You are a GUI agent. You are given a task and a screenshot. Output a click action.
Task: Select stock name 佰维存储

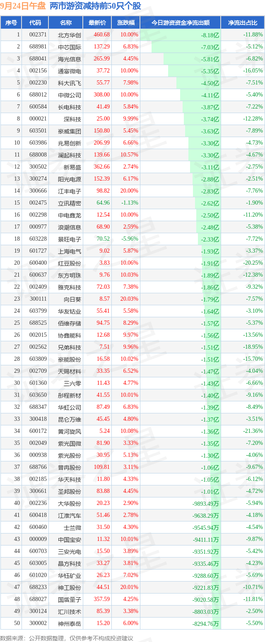(x=70, y=323)
